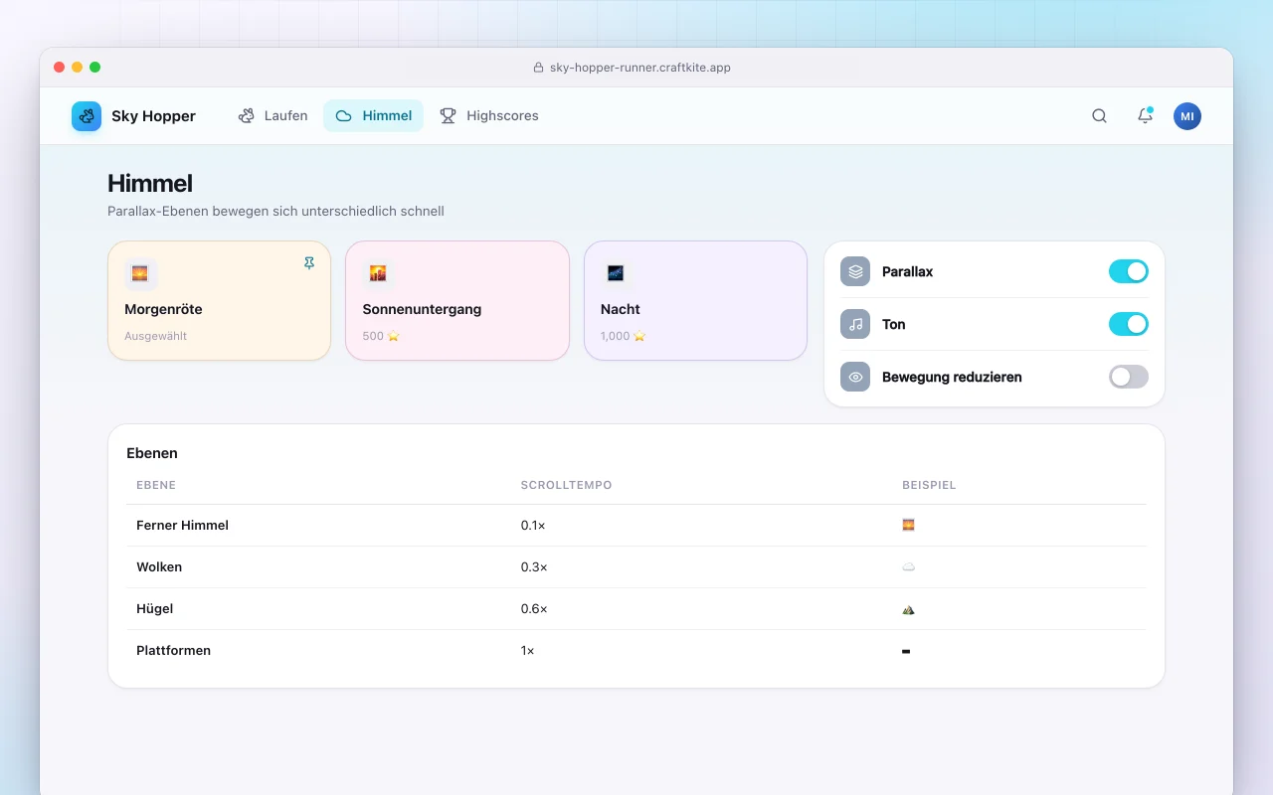Pick the Nacht sky card
The image size is (1273, 795).
(x=695, y=300)
